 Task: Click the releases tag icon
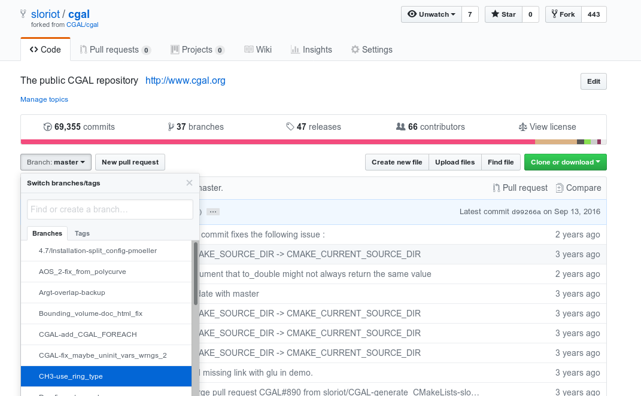pyautogui.click(x=290, y=127)
